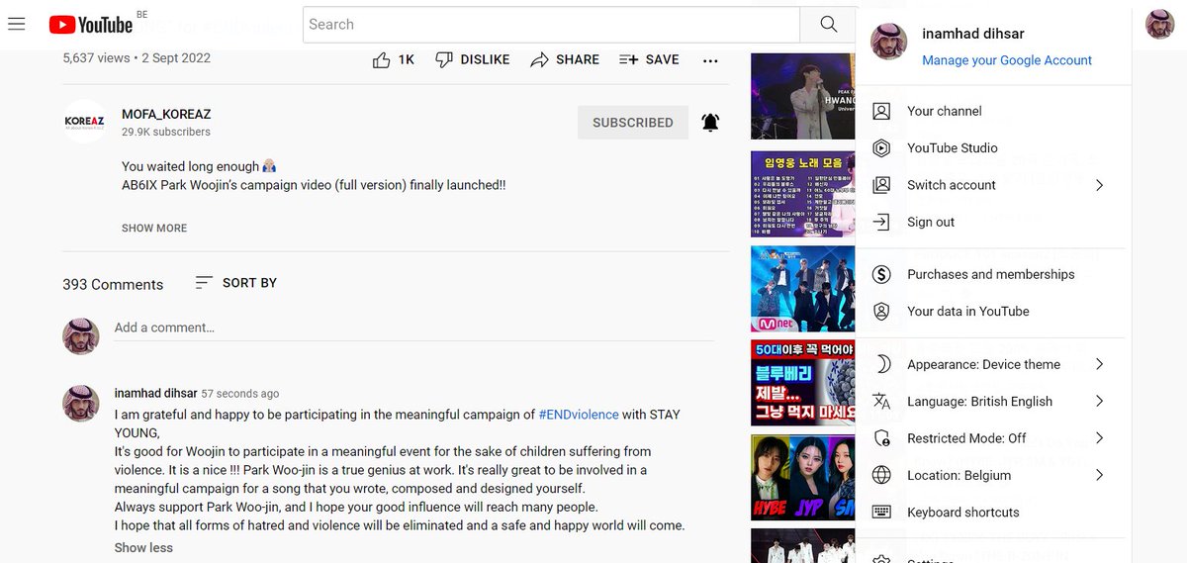Viewport: 1187px width, 563px height.
Task: Click the account avatar in top-right corner
Action: [x=1159, y=25]
